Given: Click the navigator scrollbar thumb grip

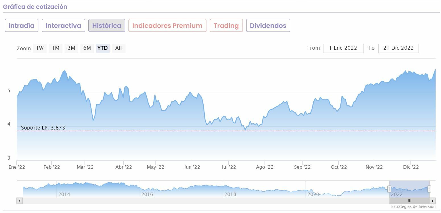Looking at the screenshot, I should click(409, 201).
